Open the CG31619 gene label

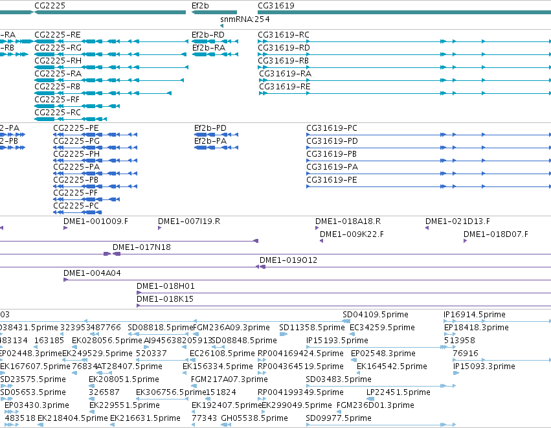tap(276, 6)
